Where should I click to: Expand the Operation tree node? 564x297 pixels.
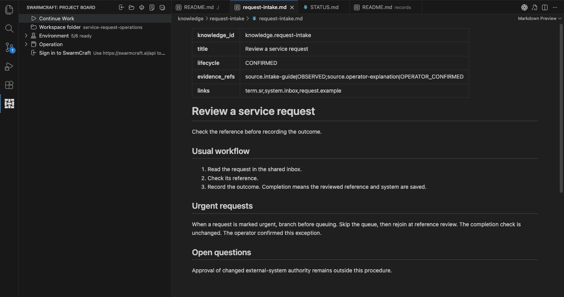click(x=26, y=44)
